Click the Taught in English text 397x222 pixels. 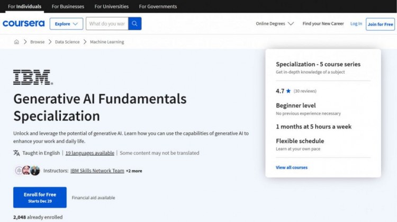pos(41,153)
